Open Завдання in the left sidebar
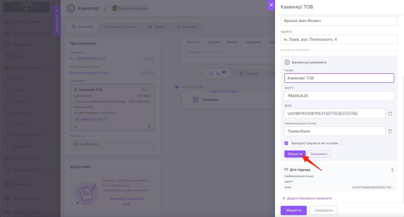404x217 pixels. click(x=21, y=45)
